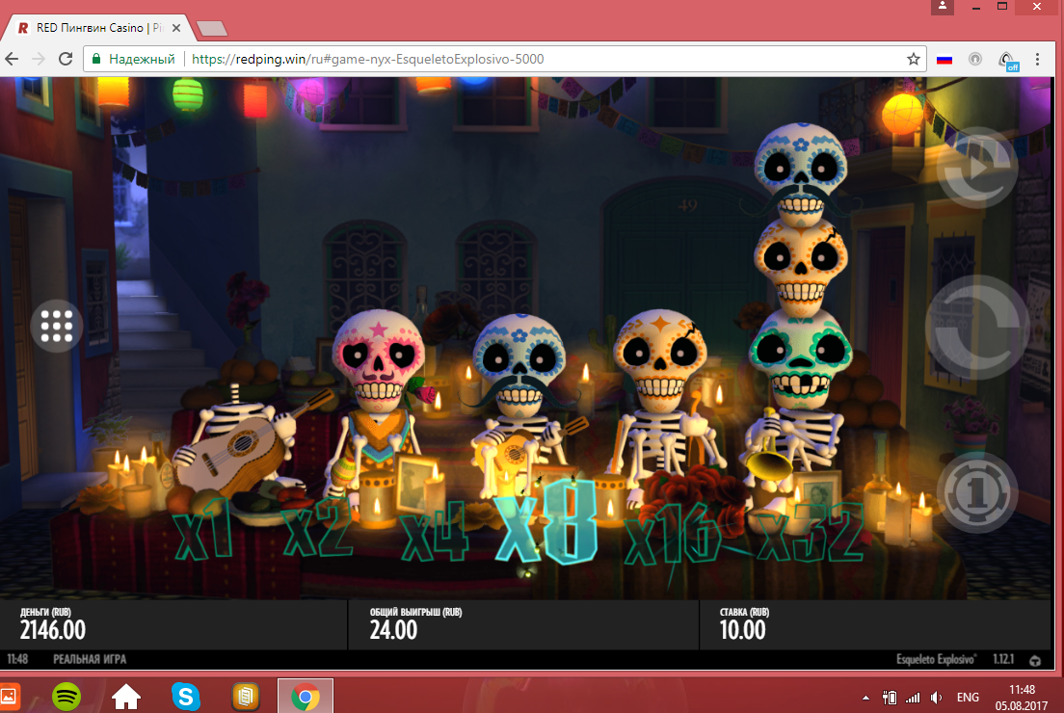Open the Chrome profile user icon
The height and width of the screenshot is (713, 1064).
click(x=943, y=6)
